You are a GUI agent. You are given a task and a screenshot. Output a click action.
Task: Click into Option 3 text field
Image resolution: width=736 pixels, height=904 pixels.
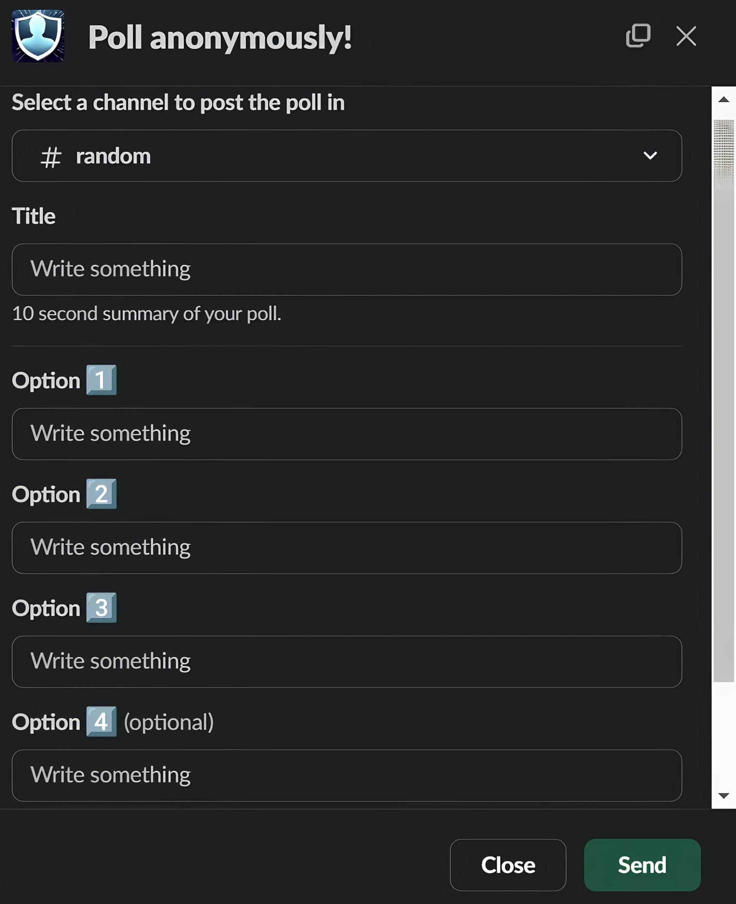click(347, 662)
